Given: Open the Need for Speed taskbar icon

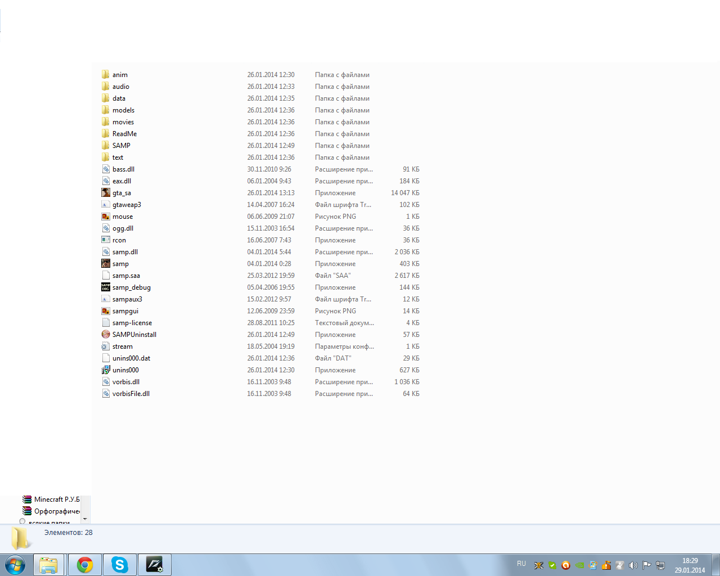Looking at the screenshot, I should (x=155, y=565).
